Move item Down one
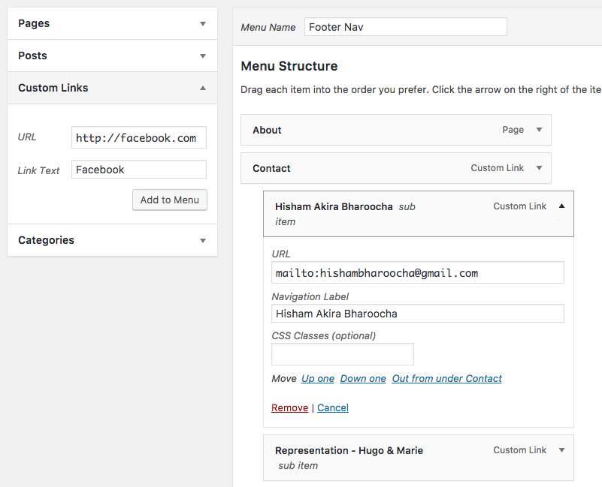602x487 pixels. click(x=363, y=378)
